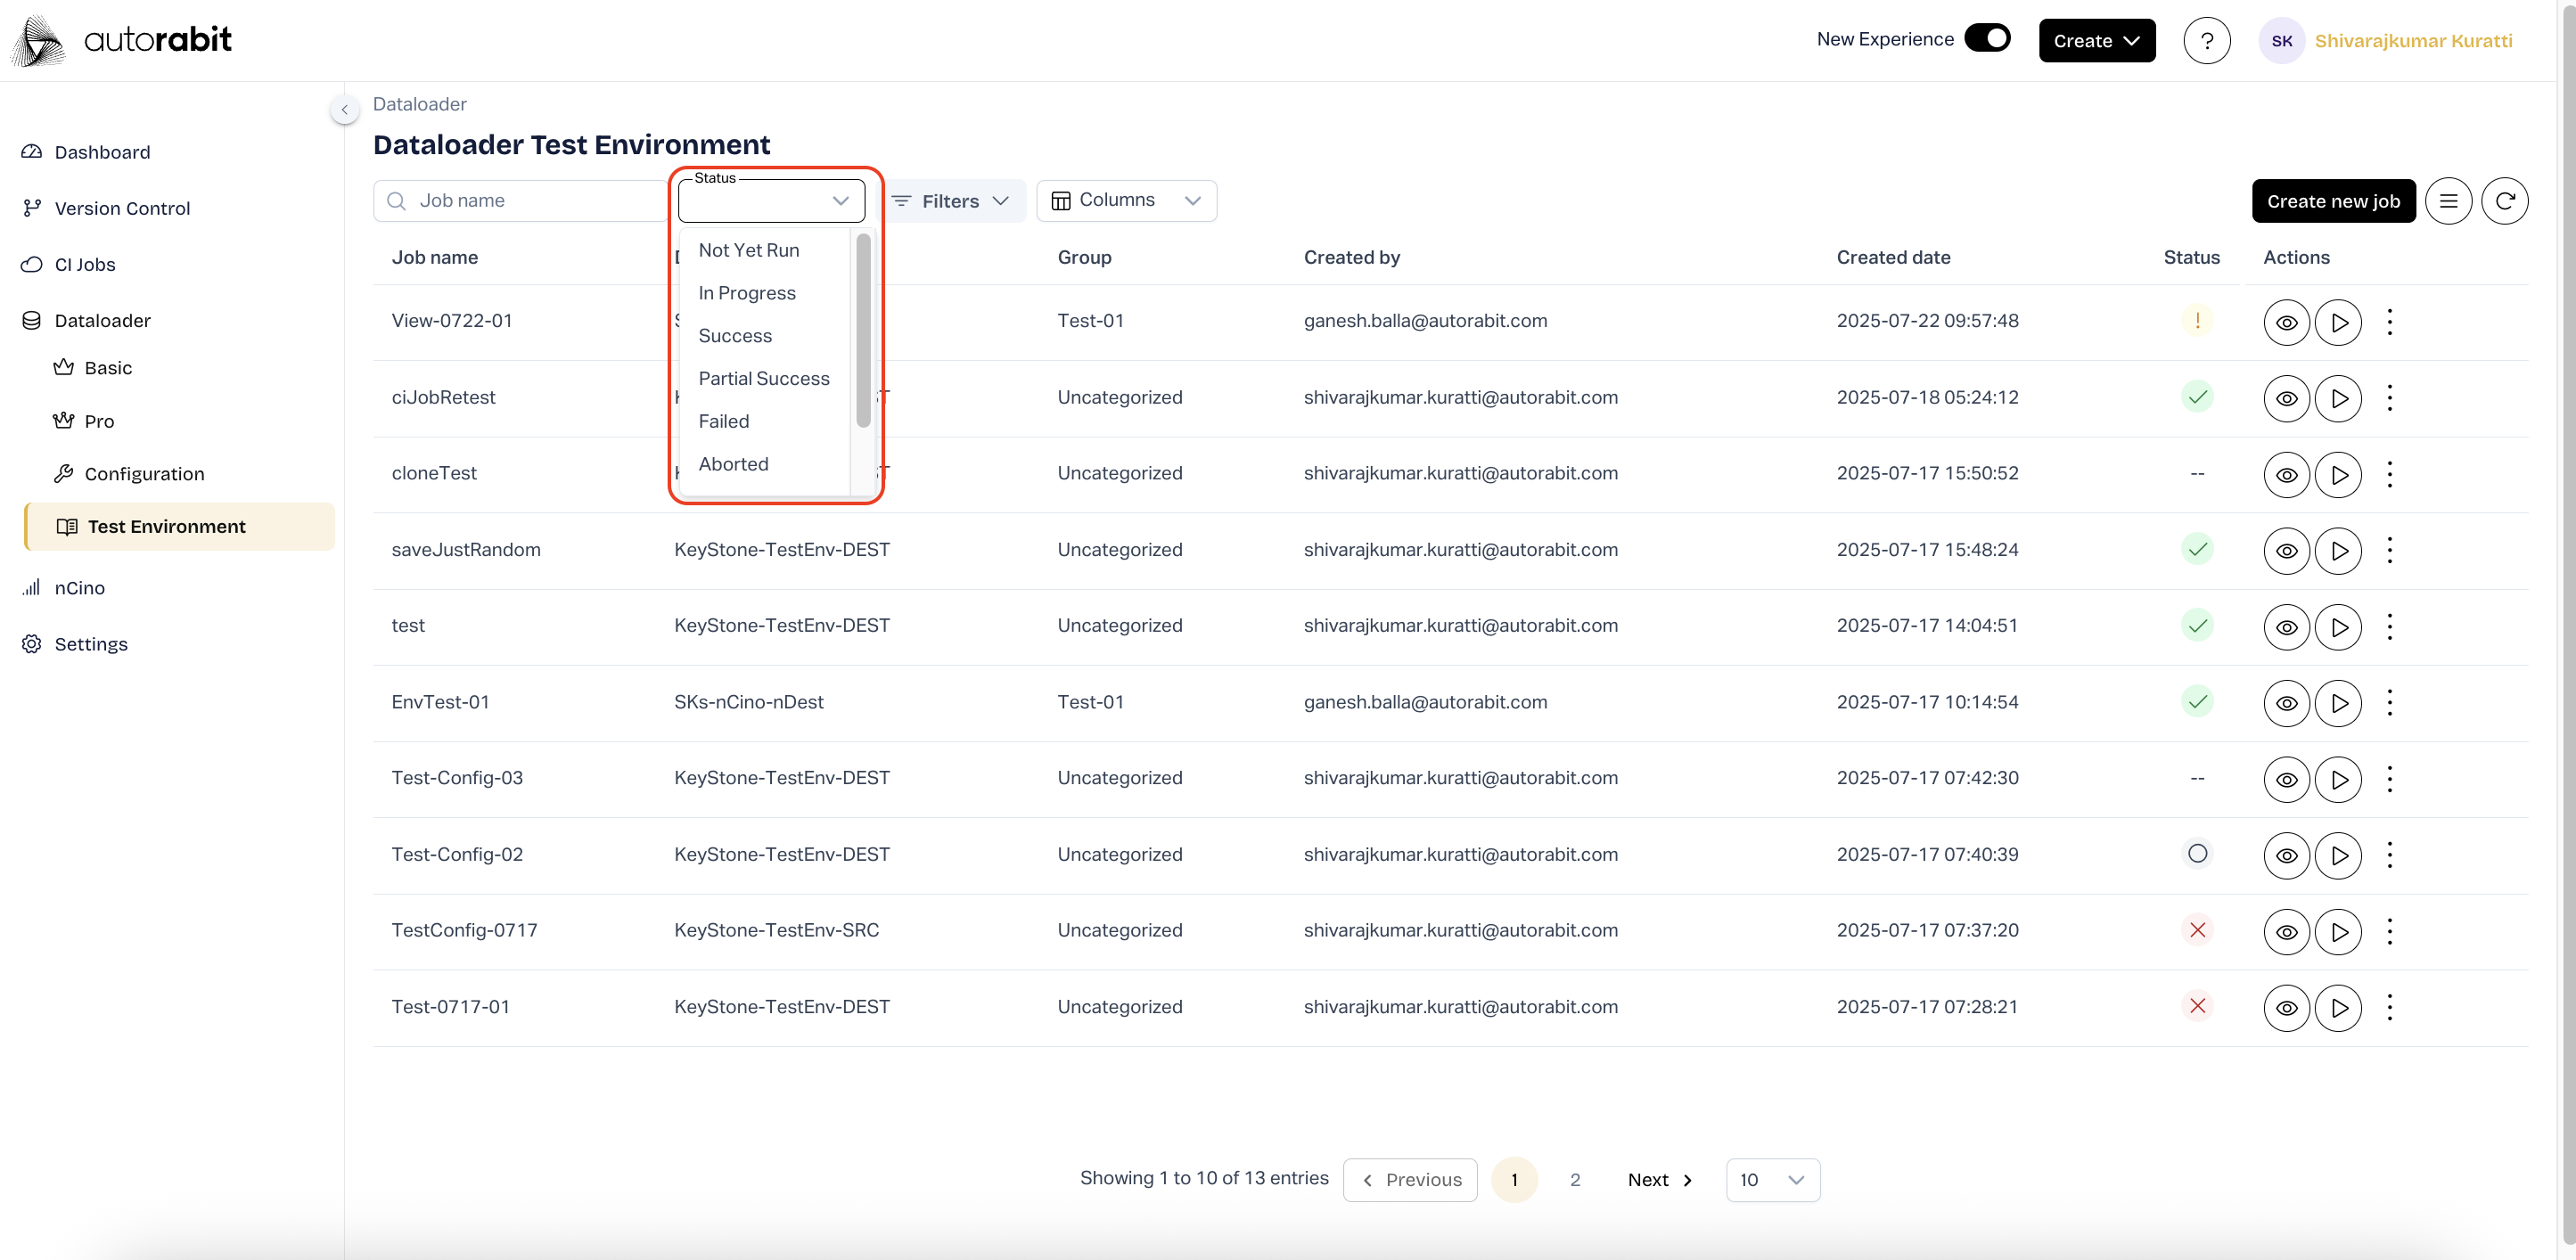Click the help question mark icon

[x=2206, y=41]
